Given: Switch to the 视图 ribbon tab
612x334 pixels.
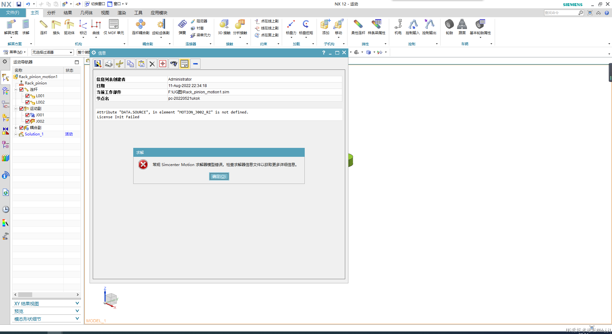Looking at the screenshot, I should click(105, 13).
